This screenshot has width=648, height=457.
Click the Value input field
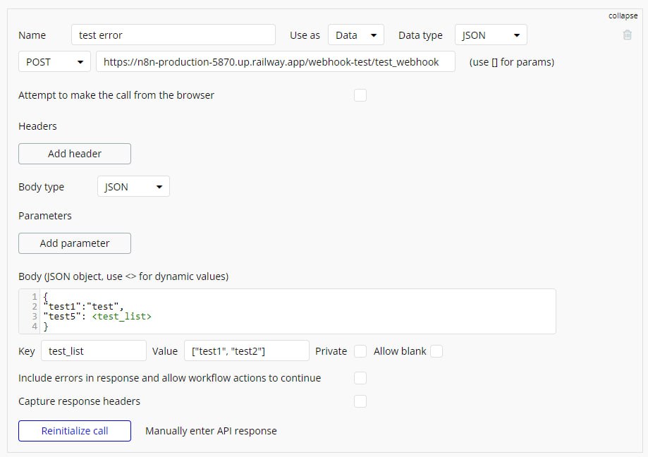coord(246,351)
